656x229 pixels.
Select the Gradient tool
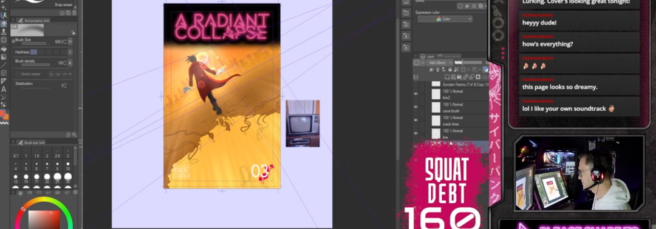4,57
